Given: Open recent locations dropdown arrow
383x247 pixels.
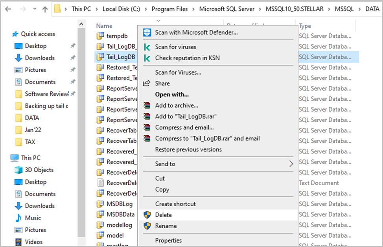Looking at the screenshot, I should pos(35,9).
